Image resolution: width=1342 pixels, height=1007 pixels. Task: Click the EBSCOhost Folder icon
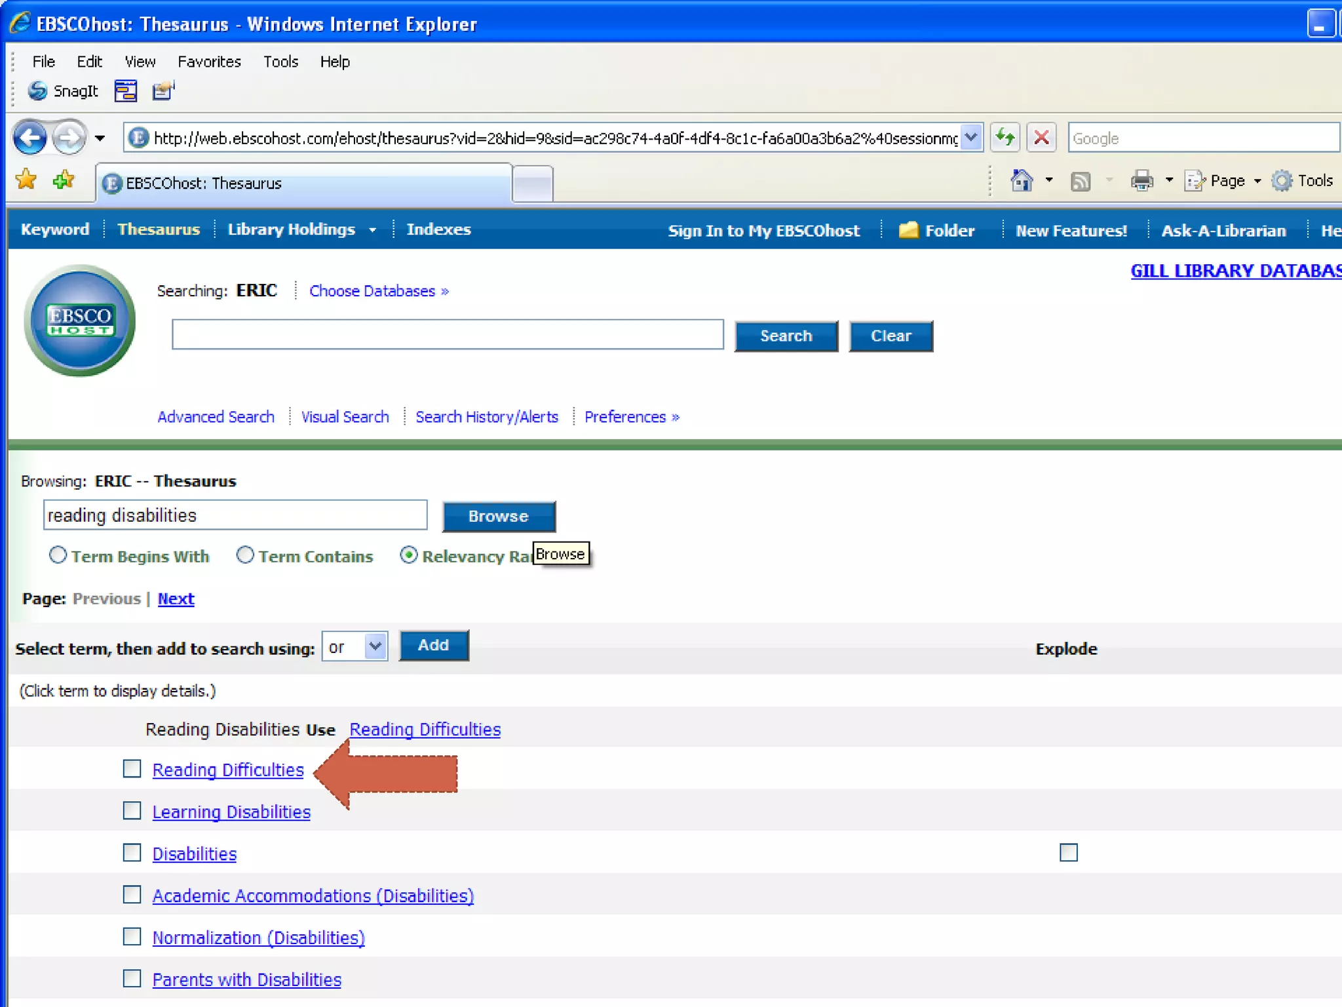tap(908, 230)
